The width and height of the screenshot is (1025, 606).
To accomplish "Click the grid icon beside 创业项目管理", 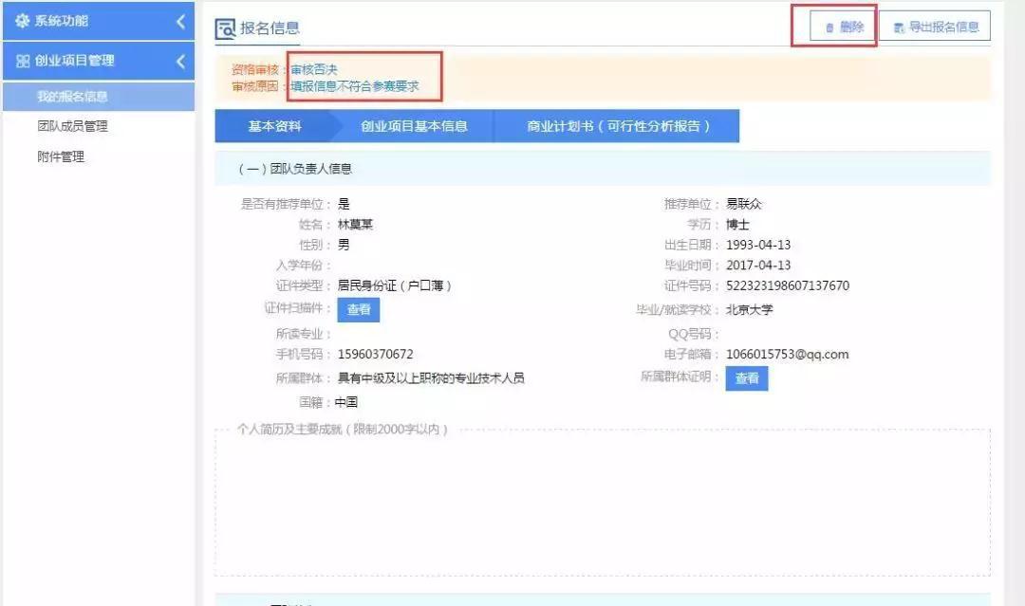I will tap(23, 60).
